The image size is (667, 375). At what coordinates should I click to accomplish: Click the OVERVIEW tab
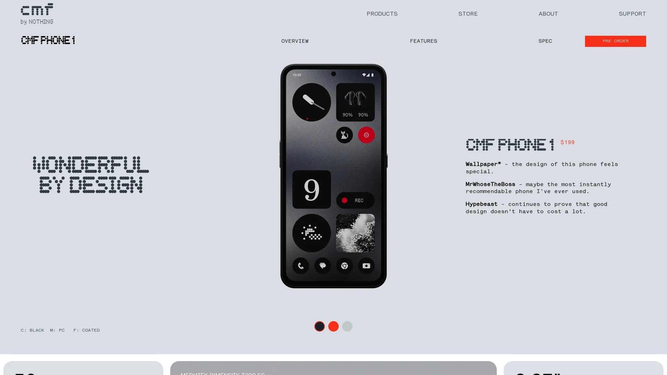[x=295, y=41]
